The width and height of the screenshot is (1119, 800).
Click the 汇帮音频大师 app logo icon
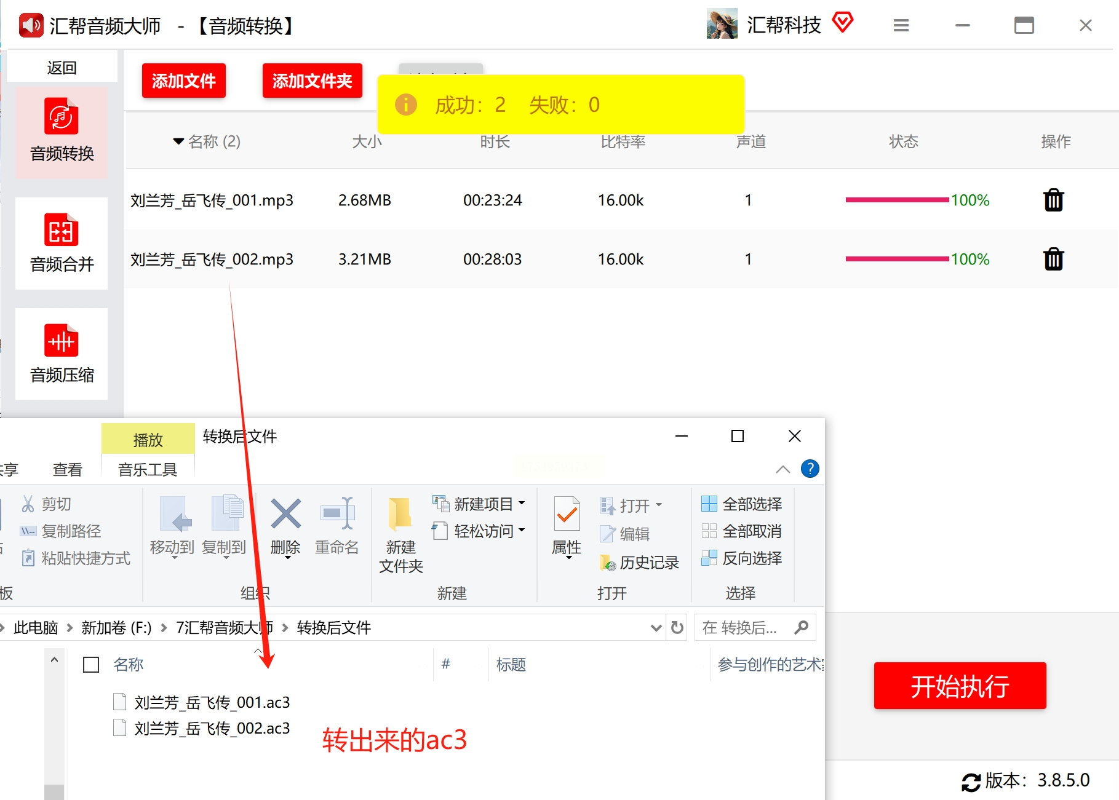pos(31,25)
